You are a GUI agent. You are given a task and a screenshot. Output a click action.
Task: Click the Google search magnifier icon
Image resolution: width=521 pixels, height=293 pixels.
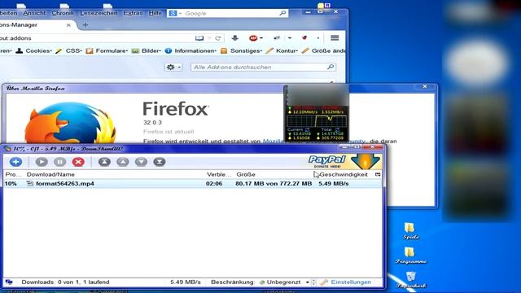(282, 13)
